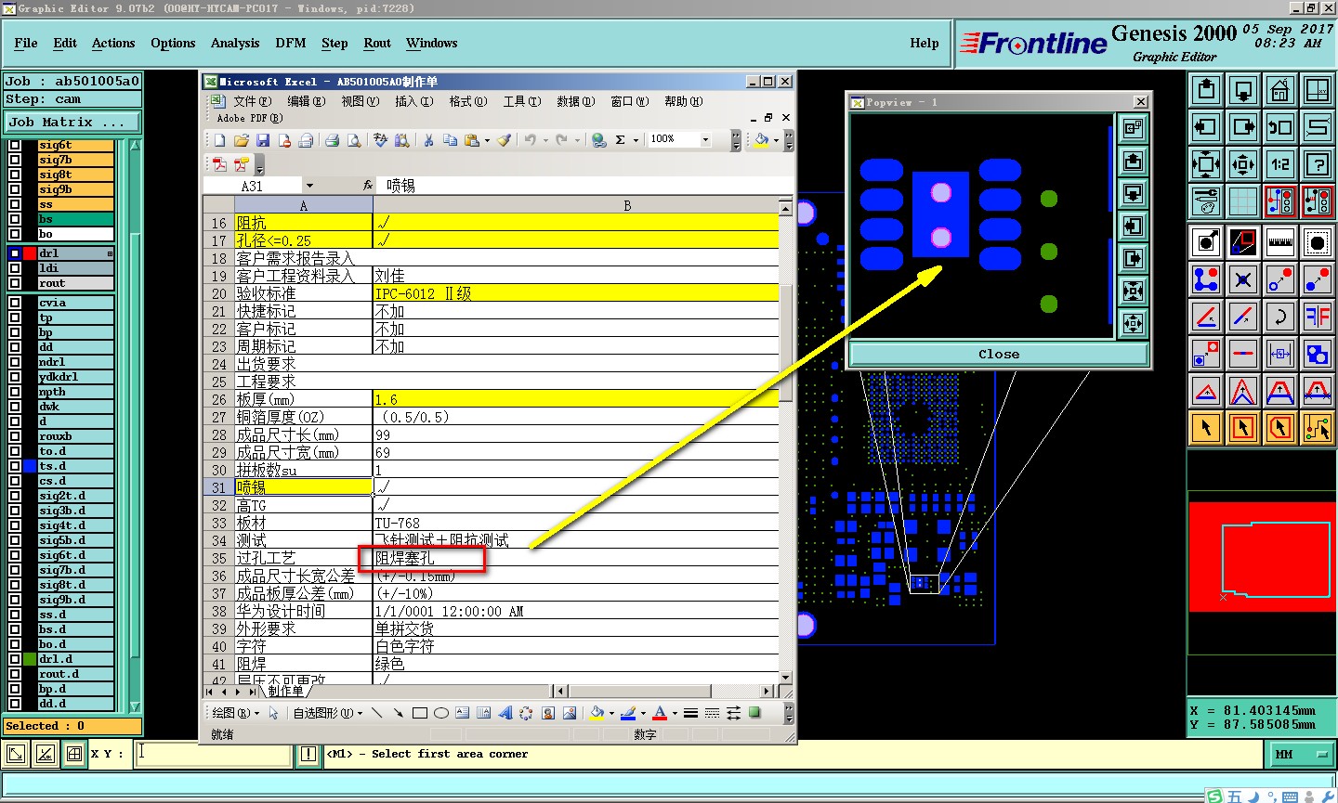Open the wrench and palette settings icon
This screenshot has height=803, width=1338.
pyautogui.click(x=1206, y=200)
